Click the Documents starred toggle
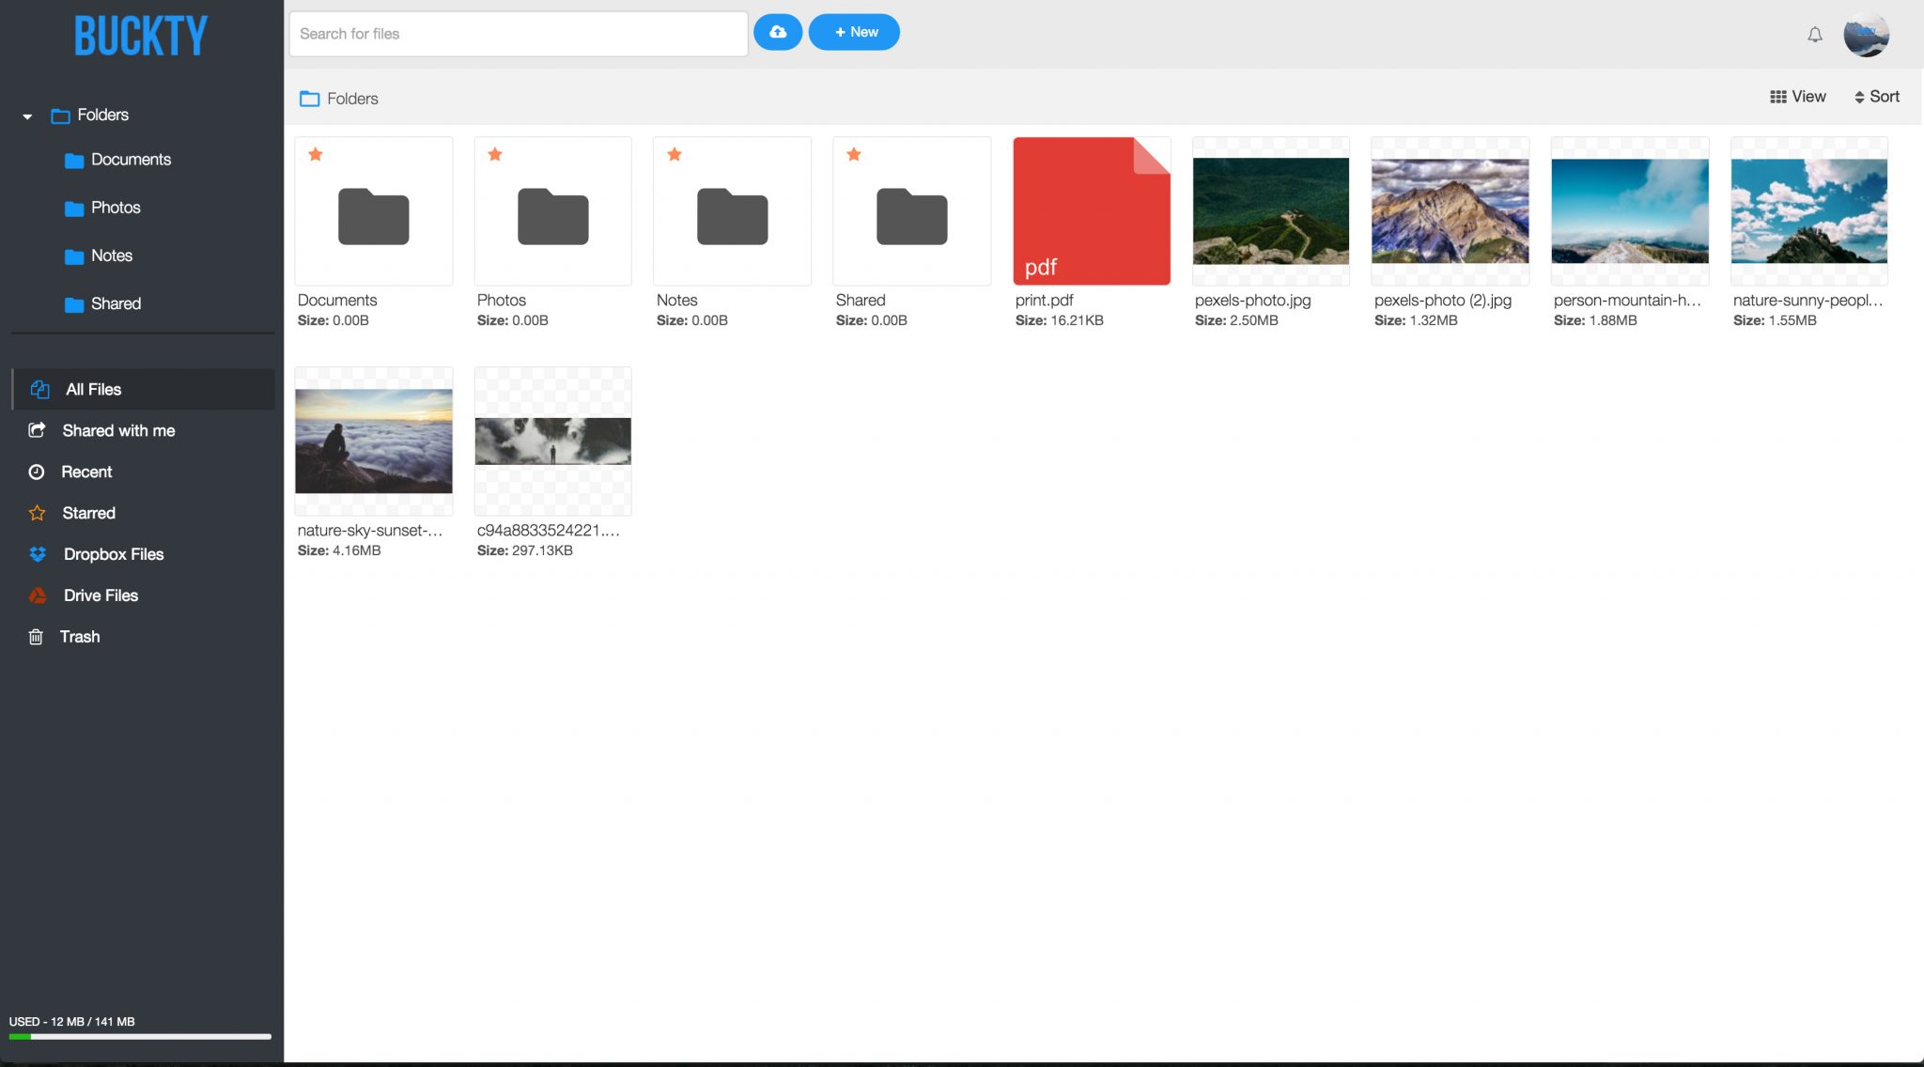Image resolution: width=1924 pixels, height=1067 pixels. (316, 155)
